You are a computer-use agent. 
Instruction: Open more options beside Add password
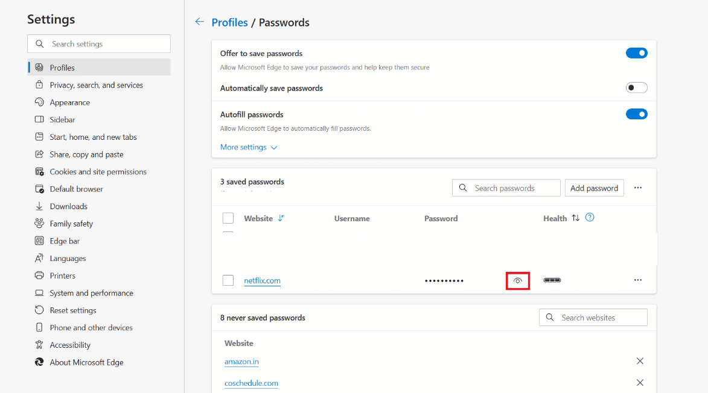click(637, 187)
